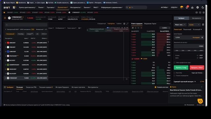Click the contract search field

pos(26,25)
